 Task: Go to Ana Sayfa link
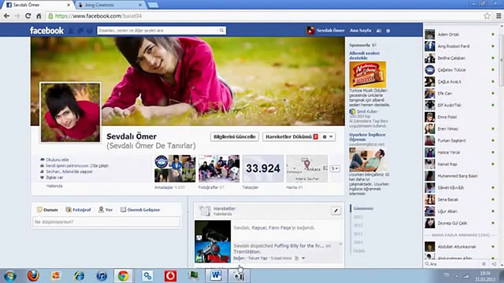tap(360, 30)
